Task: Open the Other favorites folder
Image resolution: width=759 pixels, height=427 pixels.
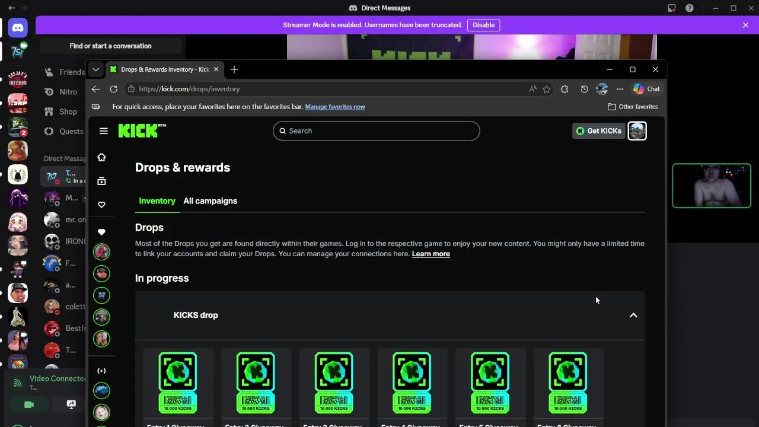Action: pos(633,107)
